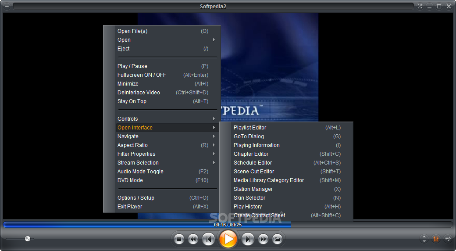Jump to previous track button
This screenshot has height=251, width=456.
pos(208,239)
